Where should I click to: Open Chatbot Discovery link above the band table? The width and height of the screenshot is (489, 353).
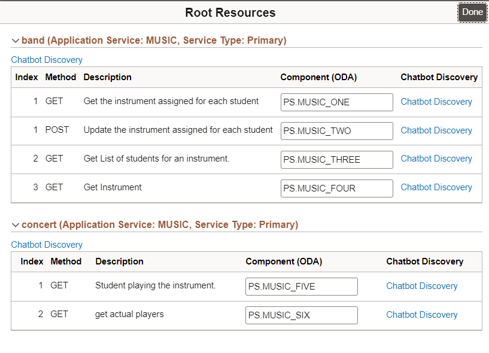tap(47, 59)
